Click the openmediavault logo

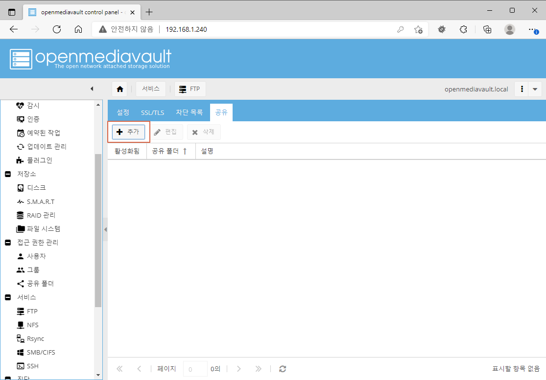point(91,59)
